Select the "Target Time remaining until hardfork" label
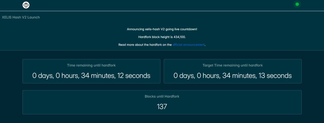The width and height of the screenshot is (324, 123). tap(233, 65)
